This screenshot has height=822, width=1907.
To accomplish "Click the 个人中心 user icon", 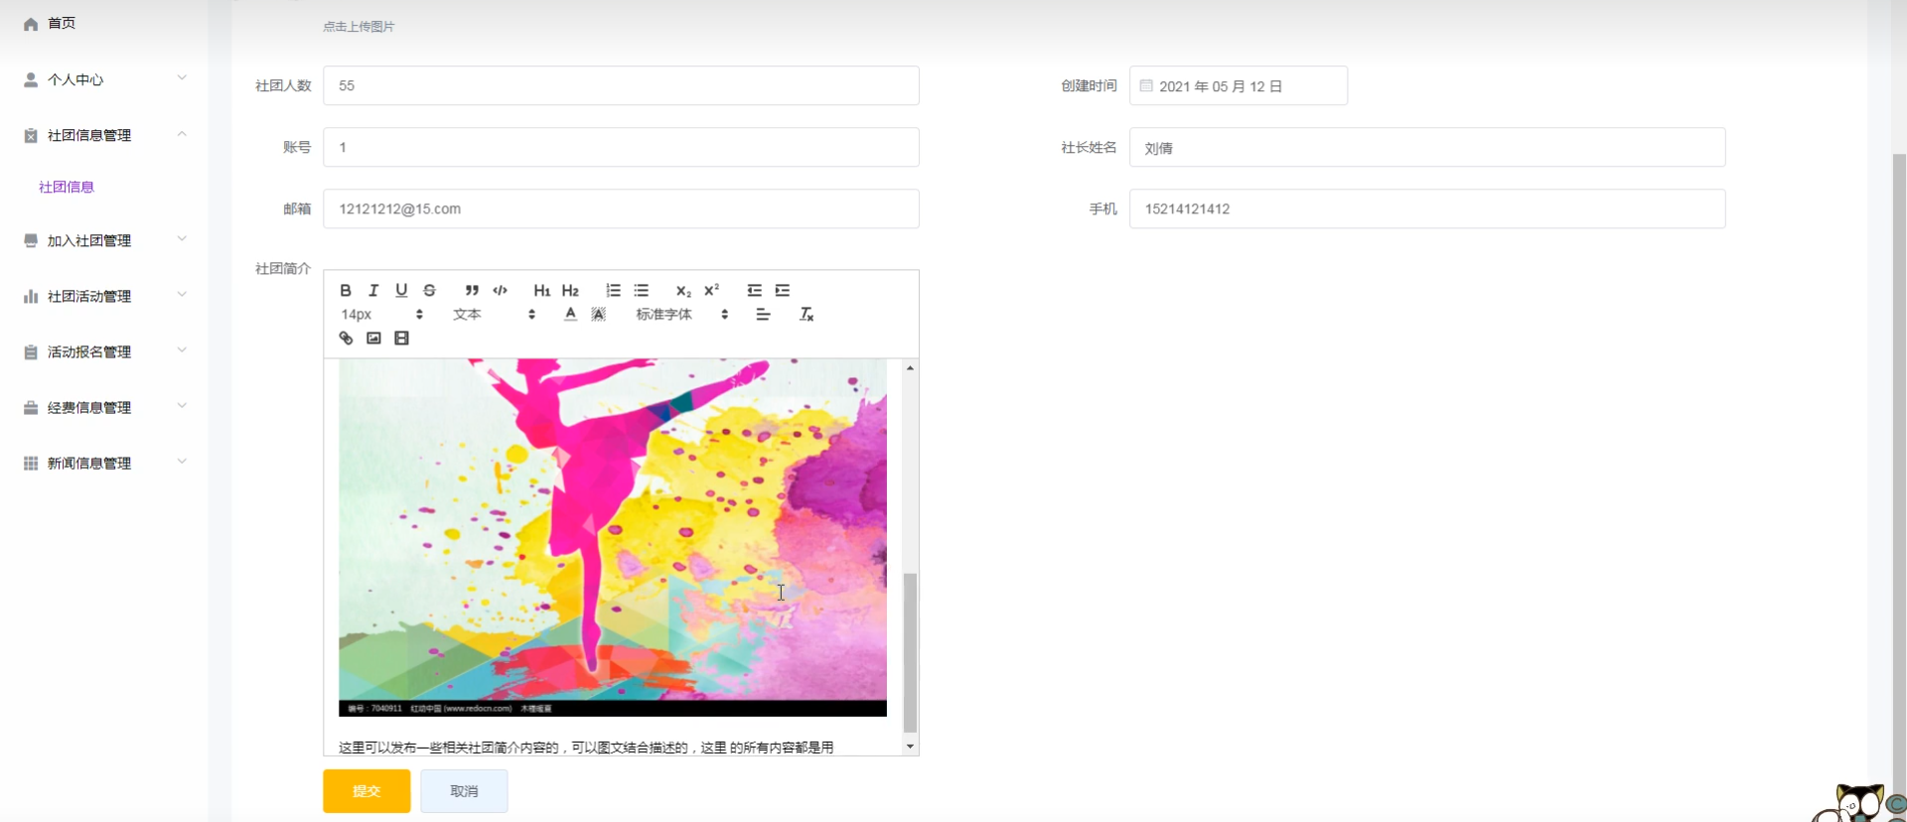I will click(31, 79).
